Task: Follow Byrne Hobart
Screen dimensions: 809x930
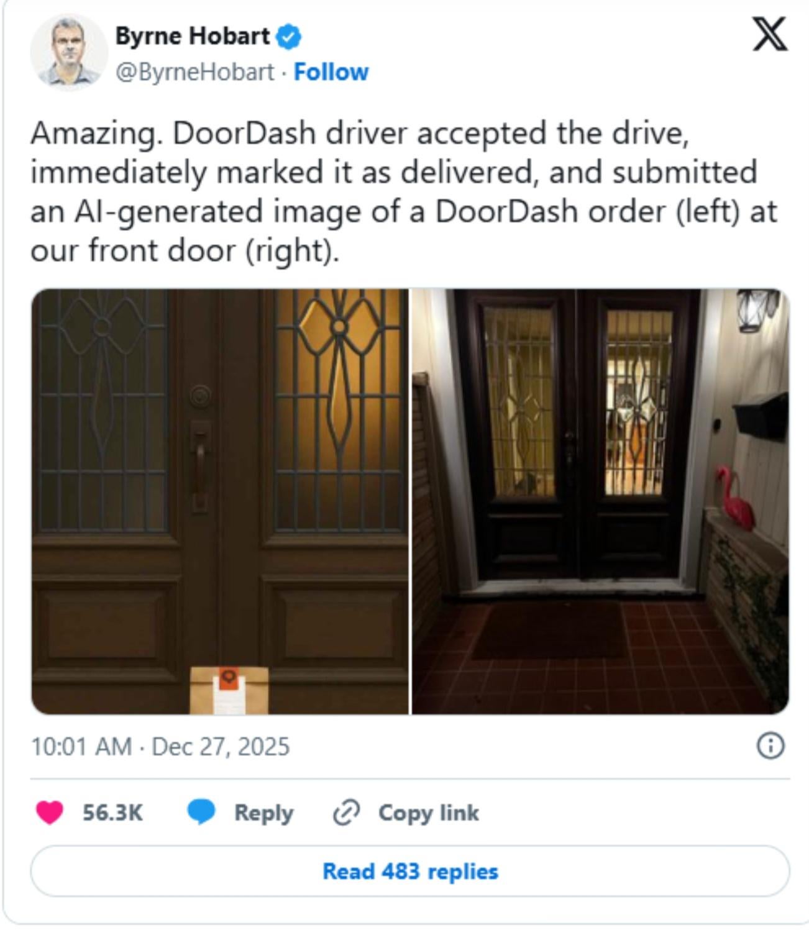Action: (x=331, y=72)
